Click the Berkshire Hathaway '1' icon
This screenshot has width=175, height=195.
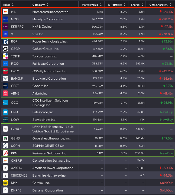pyautogui.click(x=5, y=175)
